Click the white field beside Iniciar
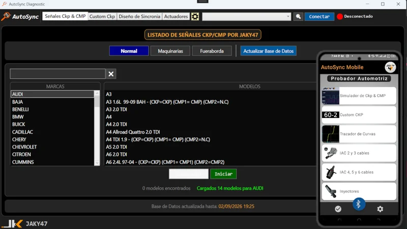 [x=189, y=174]
